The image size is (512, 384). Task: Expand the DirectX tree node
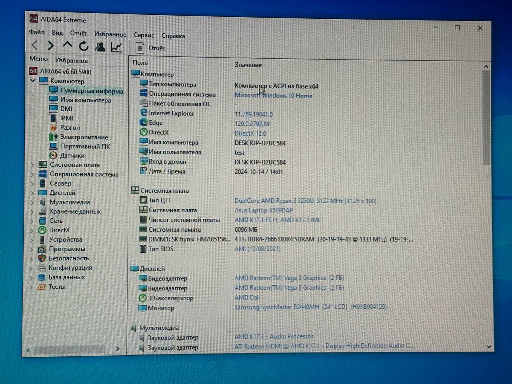32,230
